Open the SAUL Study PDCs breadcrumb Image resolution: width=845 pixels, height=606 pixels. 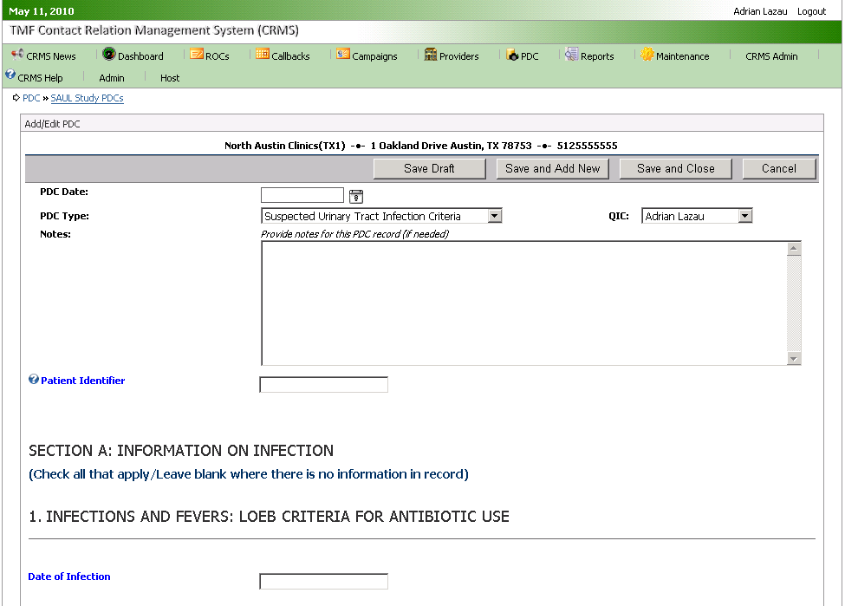point(87,98)
